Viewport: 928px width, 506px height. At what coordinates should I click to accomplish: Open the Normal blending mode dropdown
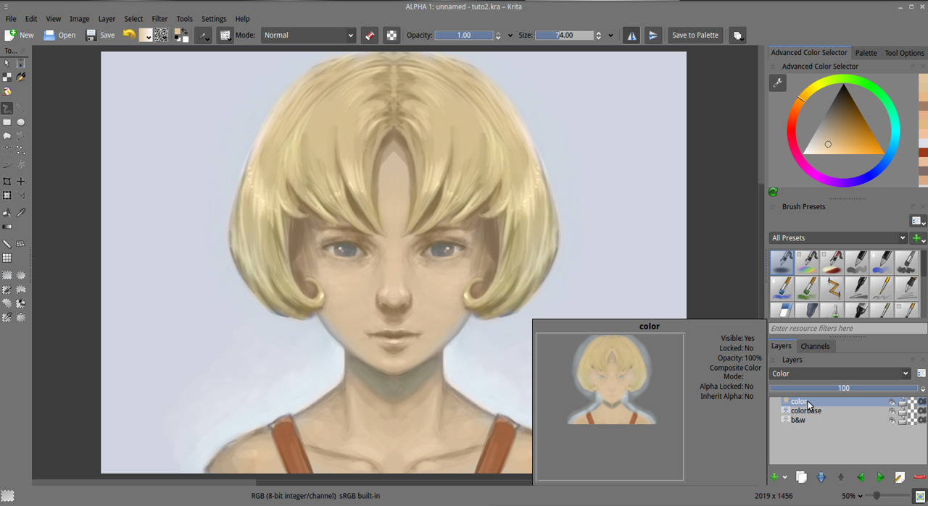(x=308, y=35)
